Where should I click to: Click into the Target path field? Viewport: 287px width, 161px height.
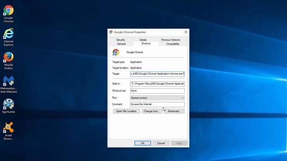pyautogui.click(x=157, y=74)
